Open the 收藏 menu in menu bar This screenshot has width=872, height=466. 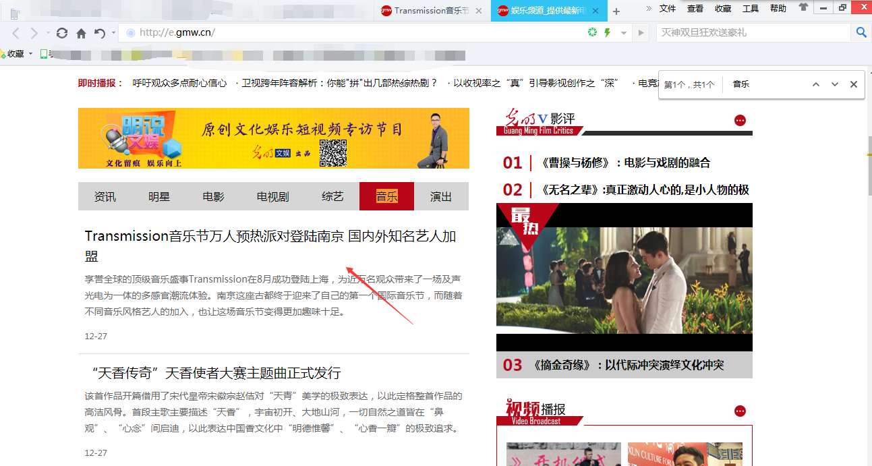pos(723,9)
